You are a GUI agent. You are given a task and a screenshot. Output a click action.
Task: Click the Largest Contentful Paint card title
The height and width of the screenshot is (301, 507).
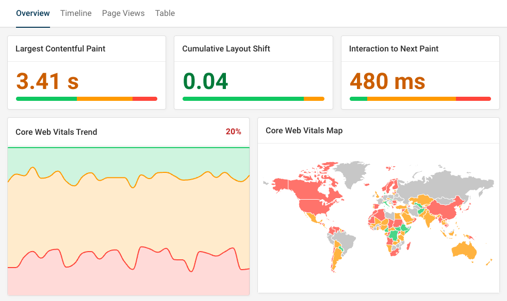pyautogui.click(x=60, y=49)
